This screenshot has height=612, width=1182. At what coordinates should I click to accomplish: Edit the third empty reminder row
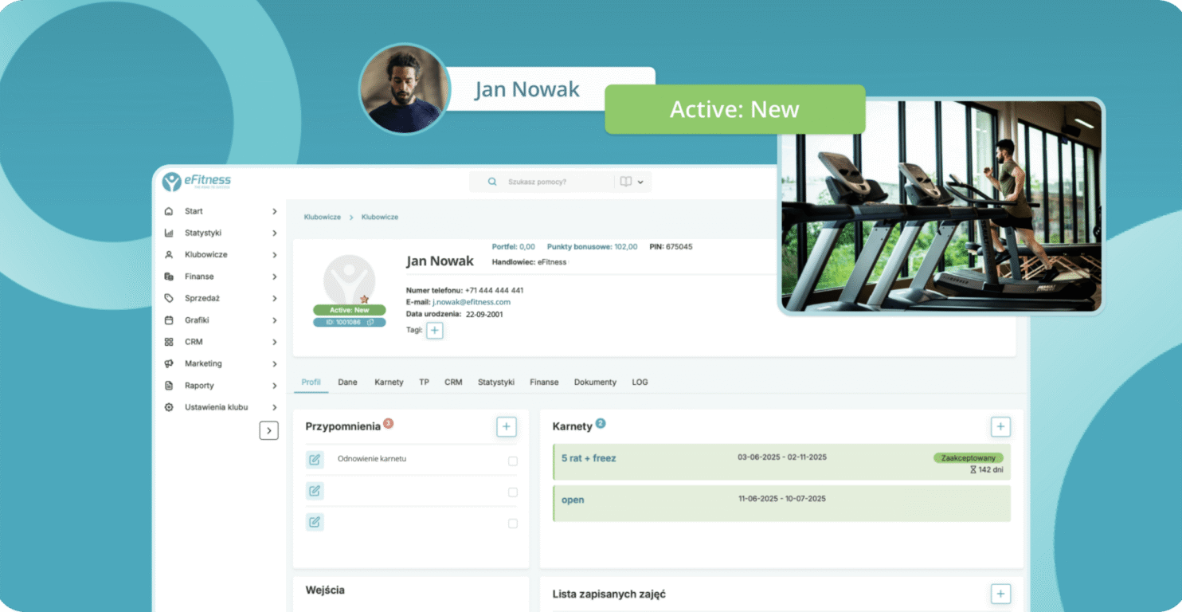pos(315,522)
